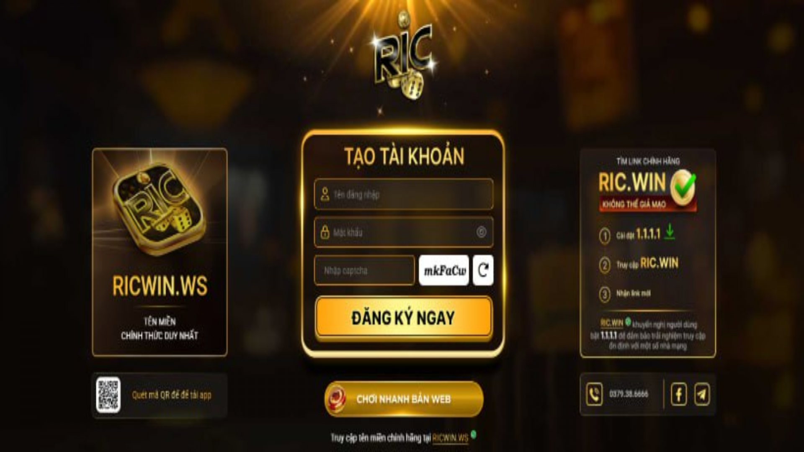Toggle password visibility eye icon
The width and height of the screenshot is (804, 452).
coord(481,232)
